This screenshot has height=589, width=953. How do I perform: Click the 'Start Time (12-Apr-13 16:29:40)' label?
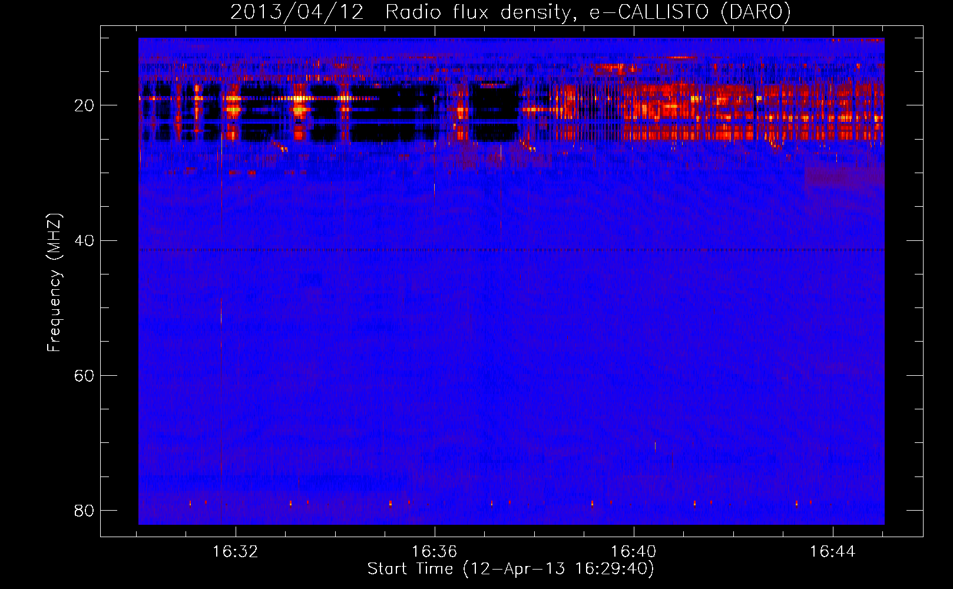pyautogui.click(x=511, y=569)
